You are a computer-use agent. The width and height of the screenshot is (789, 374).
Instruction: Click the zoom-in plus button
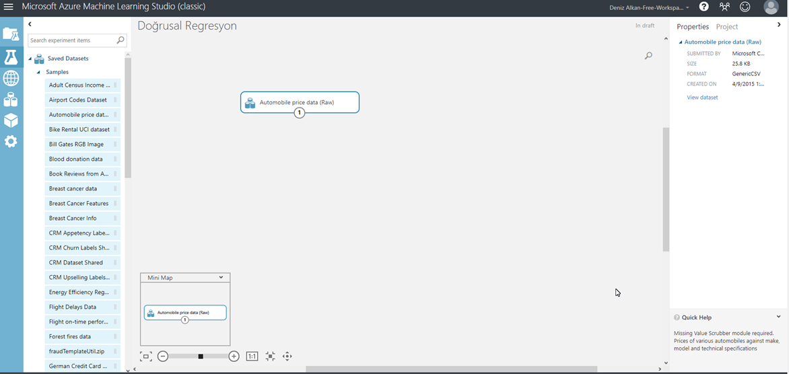(x=234, y=357)
